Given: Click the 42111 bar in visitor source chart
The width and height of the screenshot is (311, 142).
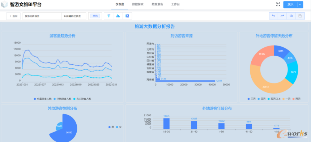Looking at the screenshot, I should point(186,81).
